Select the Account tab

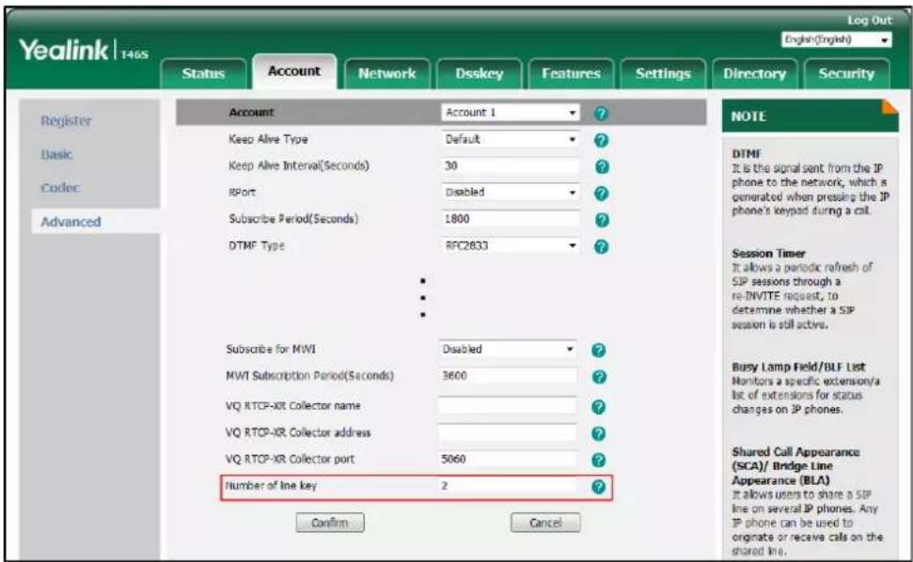(x=294, y=71)
